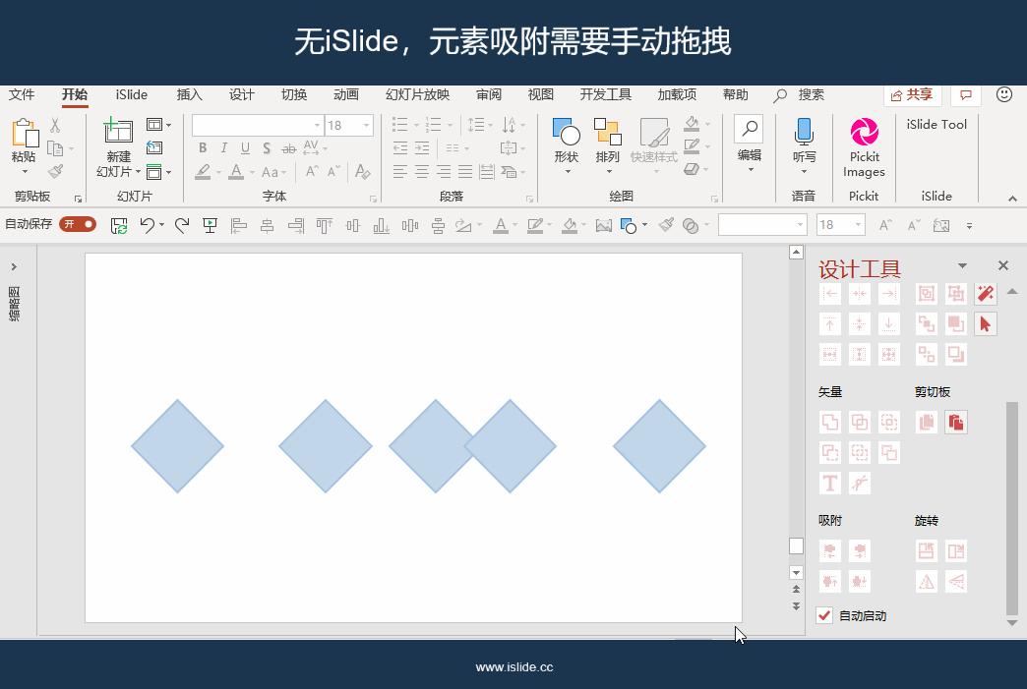
Task: Click the iSlide Tool button
Action: [x=936, y=124]
